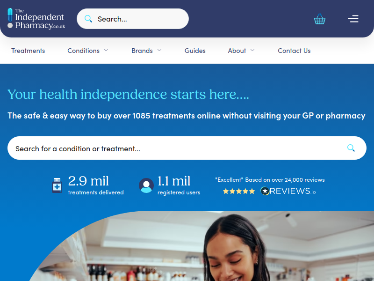Go to the Contact Us page
The width and height of the screenshot is (374, 281).
pyautogui.click(x=294, y=51)
